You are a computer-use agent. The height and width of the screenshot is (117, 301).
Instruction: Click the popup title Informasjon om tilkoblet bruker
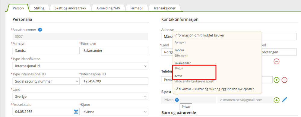click(199, 35)
